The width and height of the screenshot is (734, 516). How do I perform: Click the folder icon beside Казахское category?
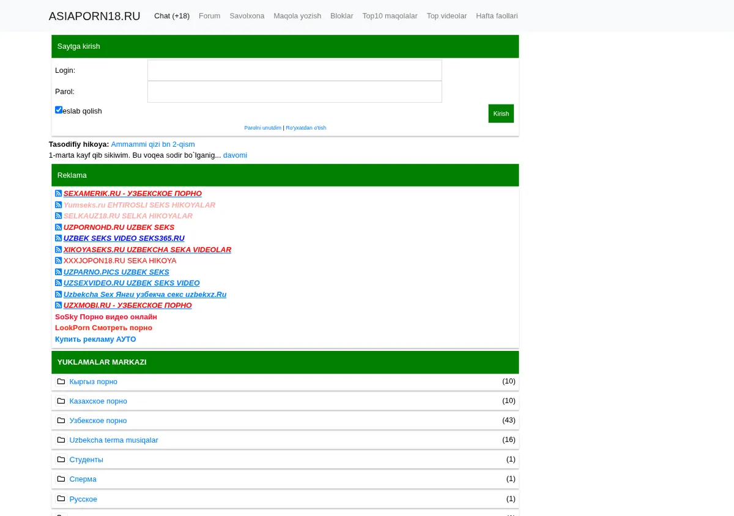tap(61, 401)
